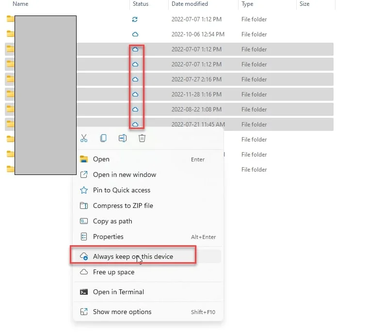Select Show more options
Viewport: 368px width, 332px height.
point(148,312)
